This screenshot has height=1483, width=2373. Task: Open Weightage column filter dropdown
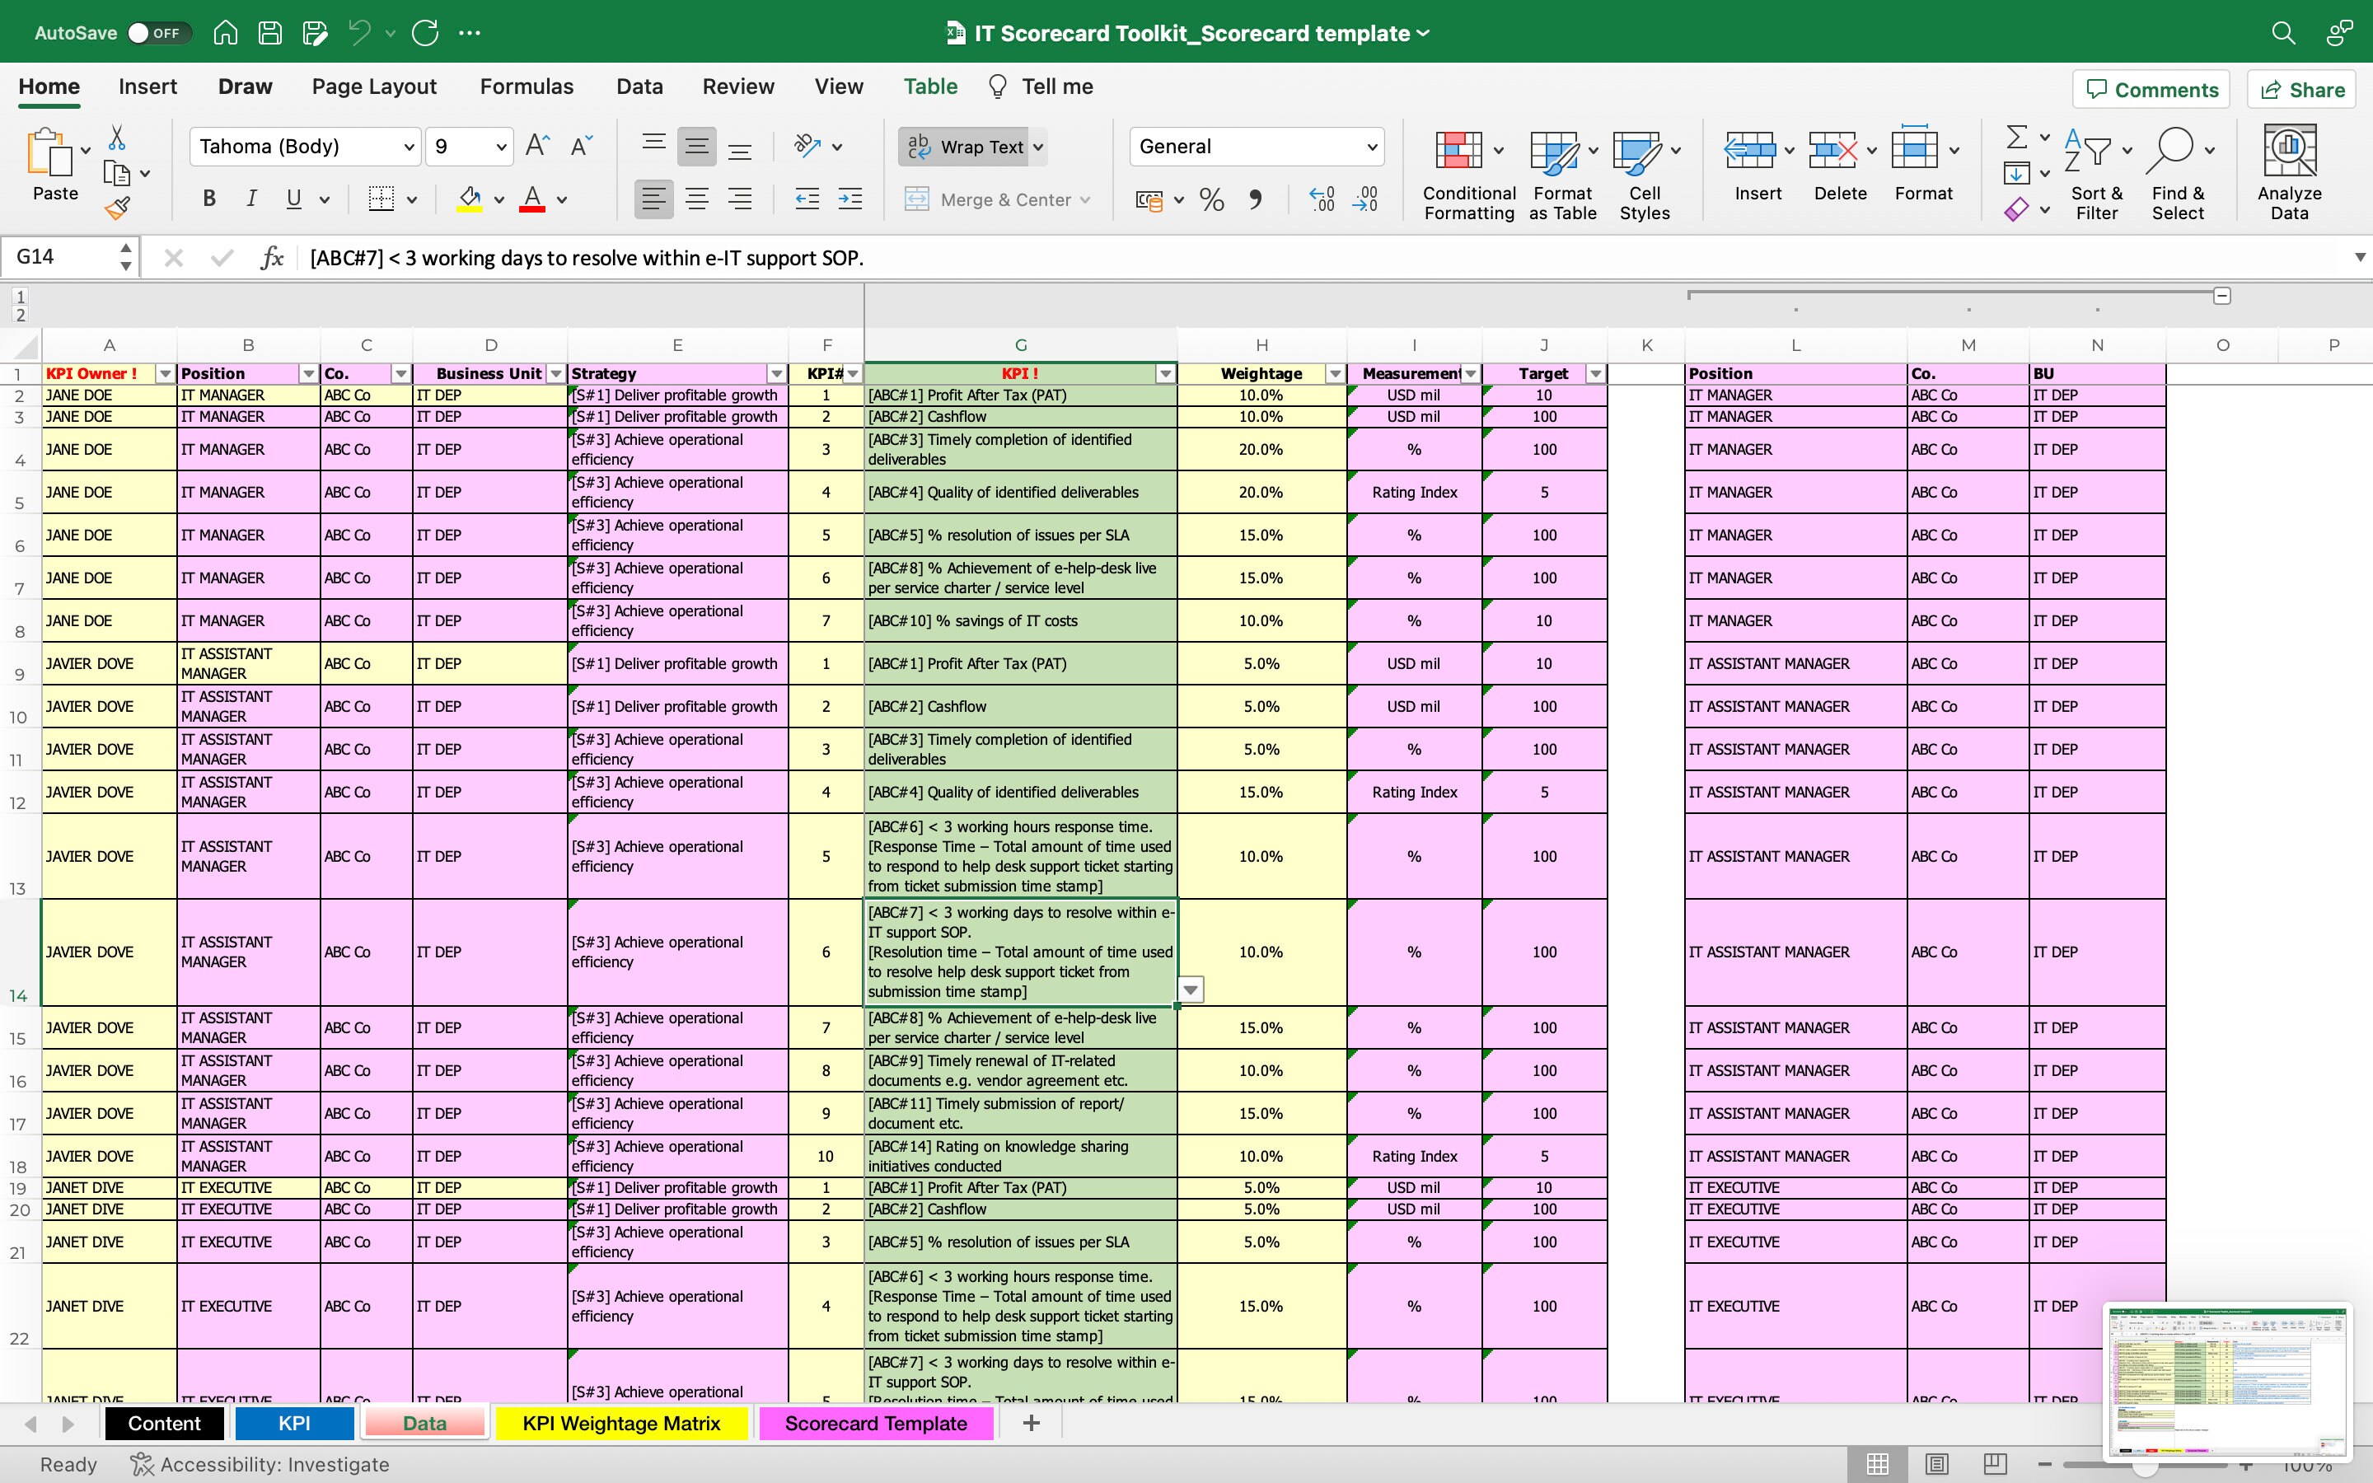click(1335, 374)
